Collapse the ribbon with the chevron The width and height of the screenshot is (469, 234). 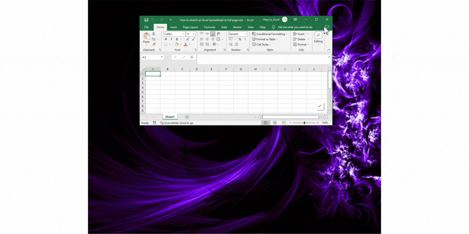[x=329, y=50]
